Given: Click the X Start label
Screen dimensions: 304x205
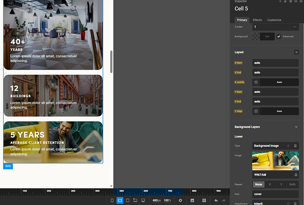Looking at the screenshot, I should [x=238, y=63].
